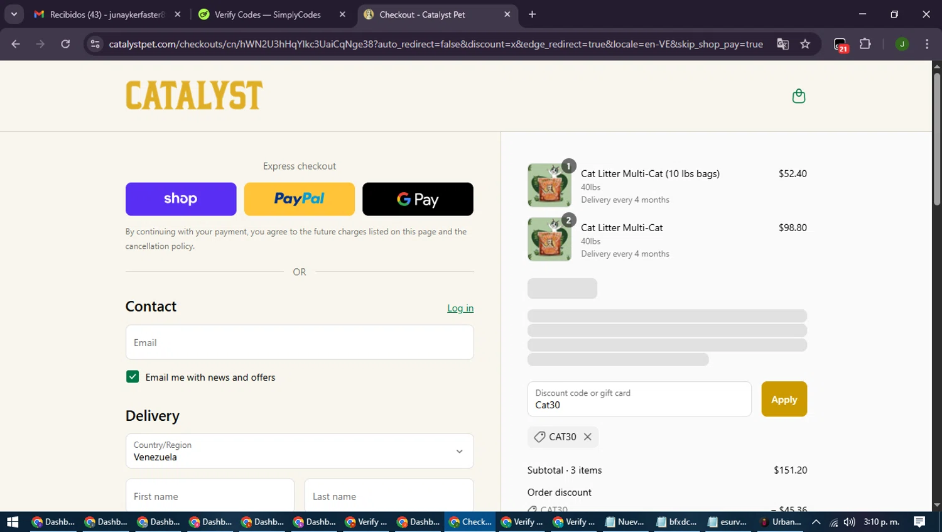Go back to the previous page
The image size is (942, 532).
tap(16, 44)
